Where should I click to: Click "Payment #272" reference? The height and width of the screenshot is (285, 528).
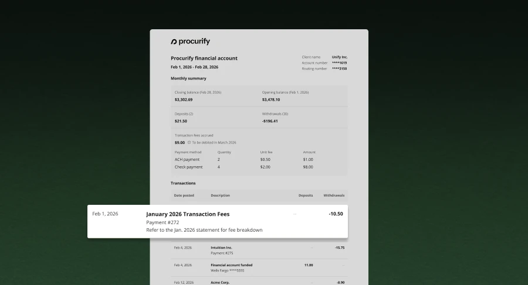click(x=163, y=222)
